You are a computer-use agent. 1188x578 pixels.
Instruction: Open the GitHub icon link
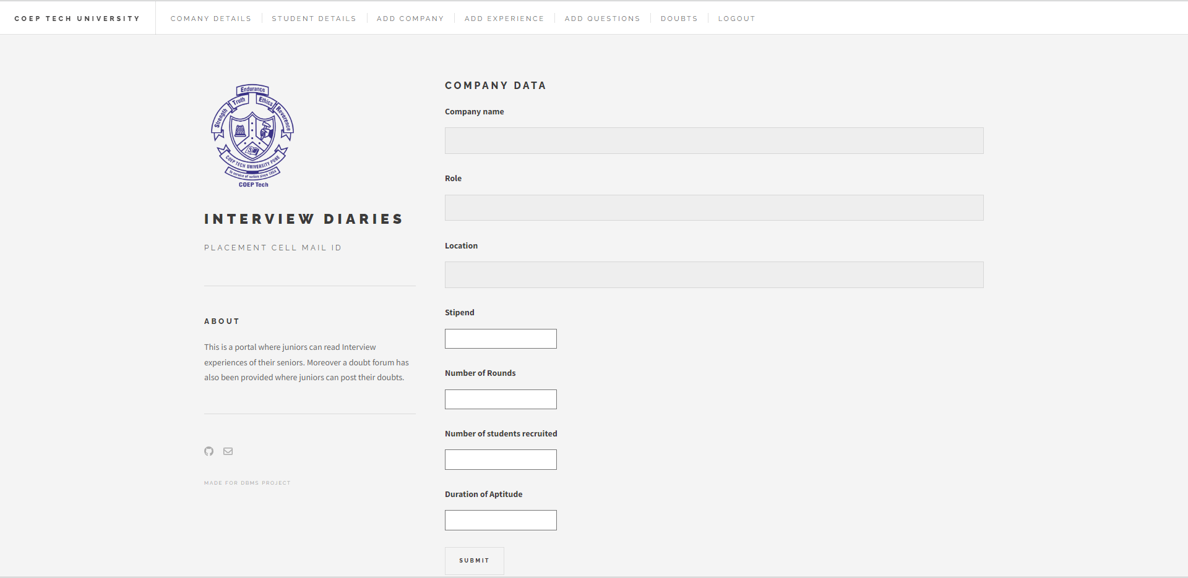tap(209, 451)
